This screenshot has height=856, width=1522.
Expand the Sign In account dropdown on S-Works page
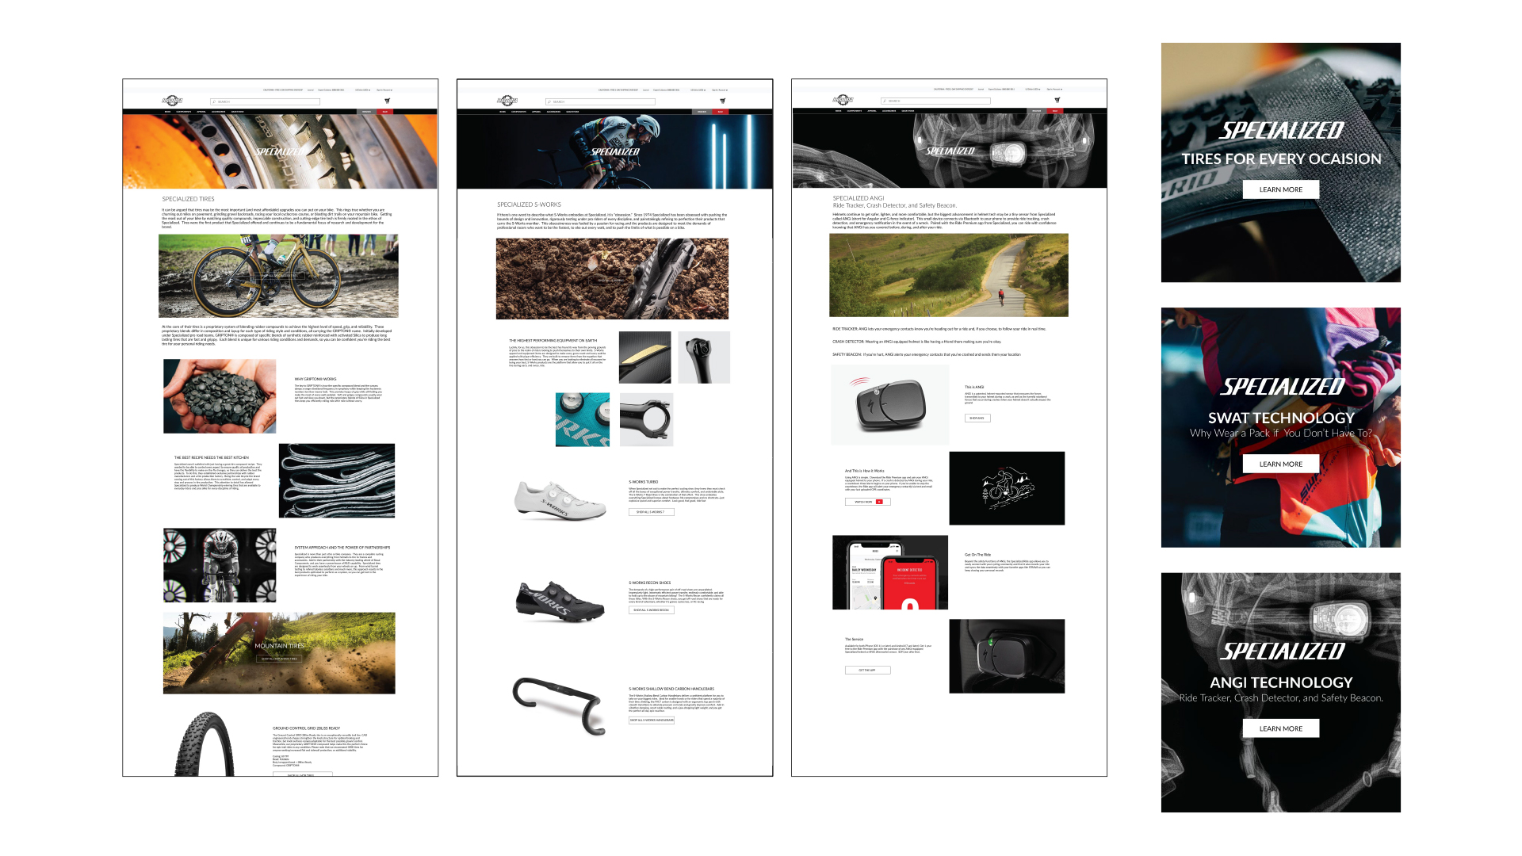coord(720,90)
